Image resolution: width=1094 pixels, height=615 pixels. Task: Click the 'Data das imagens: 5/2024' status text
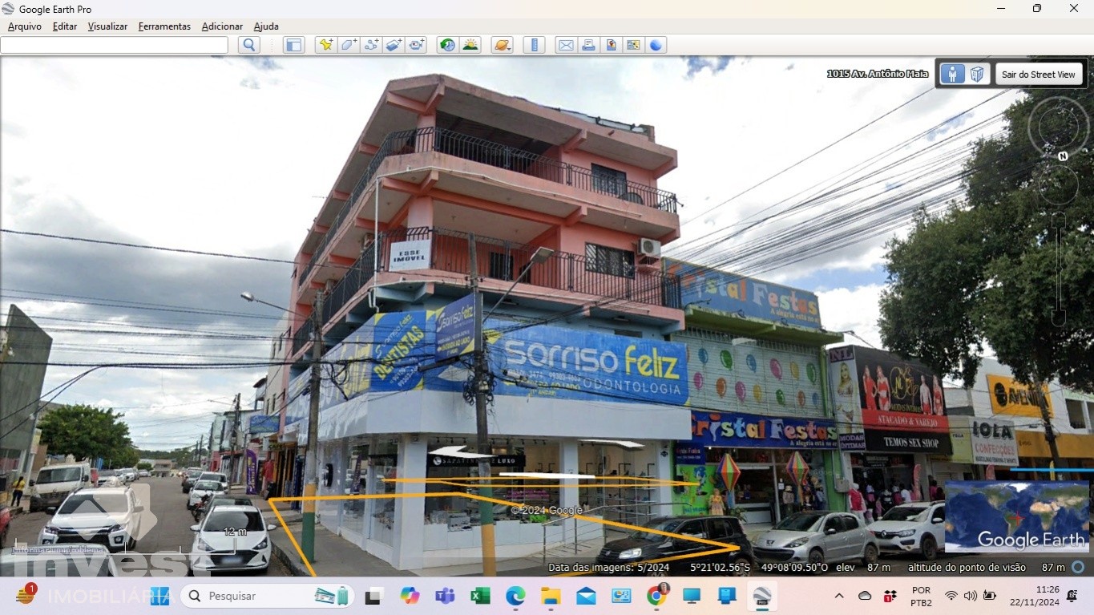pyautogui.click(x=608, y=568)
